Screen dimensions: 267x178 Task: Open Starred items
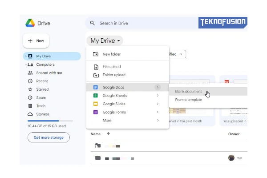click(x=42, y=89)
